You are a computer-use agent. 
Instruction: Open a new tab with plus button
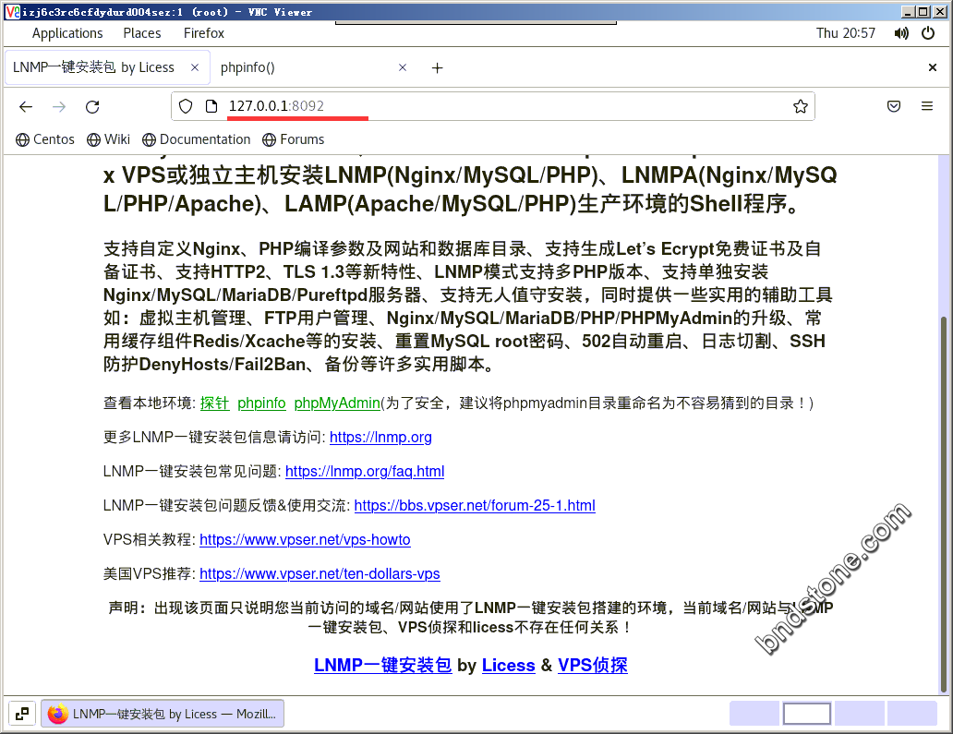[437, 68]
